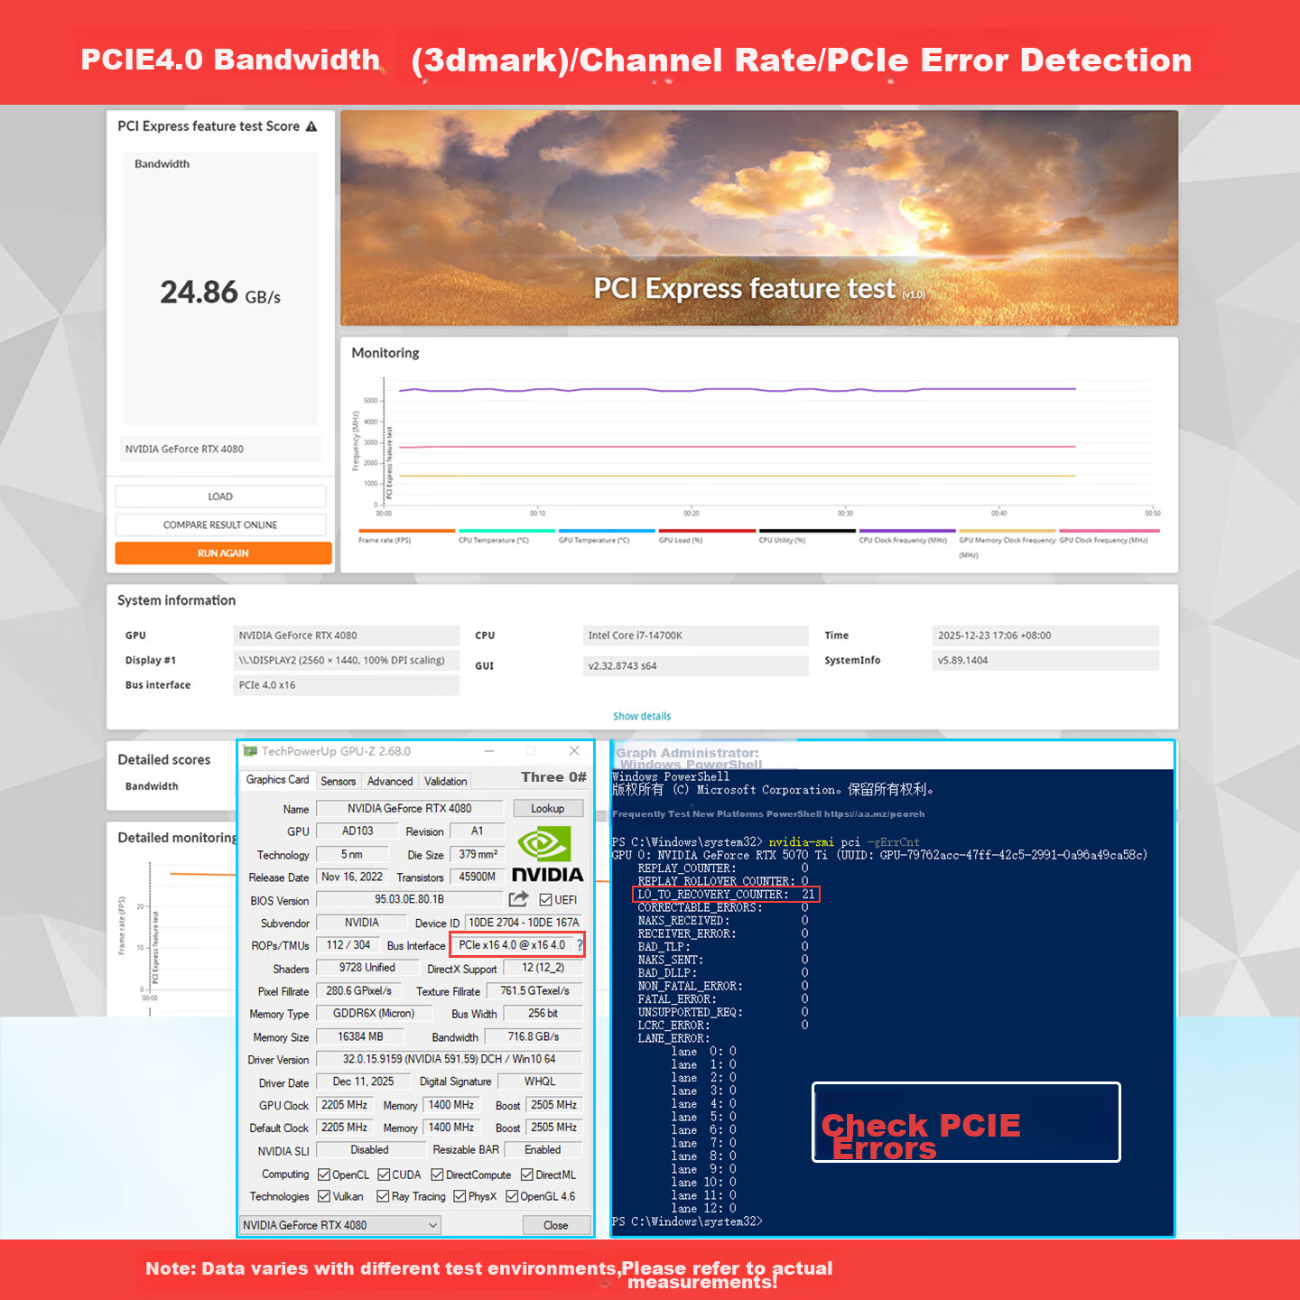Click the warning triangle next to PCI Express Score
This screenshot has height=1300, width=1300.
tap(311, 126)
